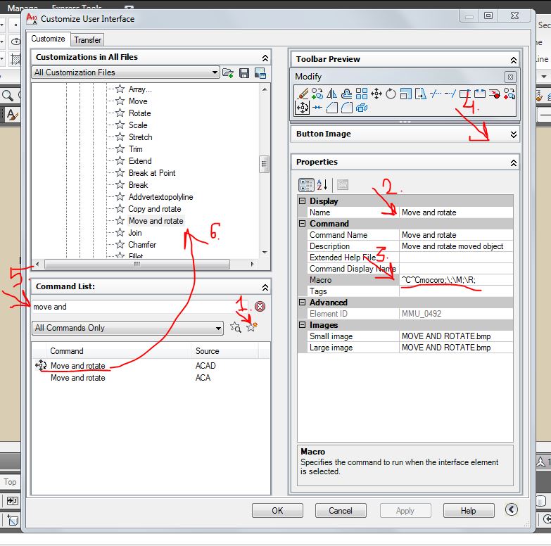Select Addvertextopolyline in the tree

pos(160,197)
